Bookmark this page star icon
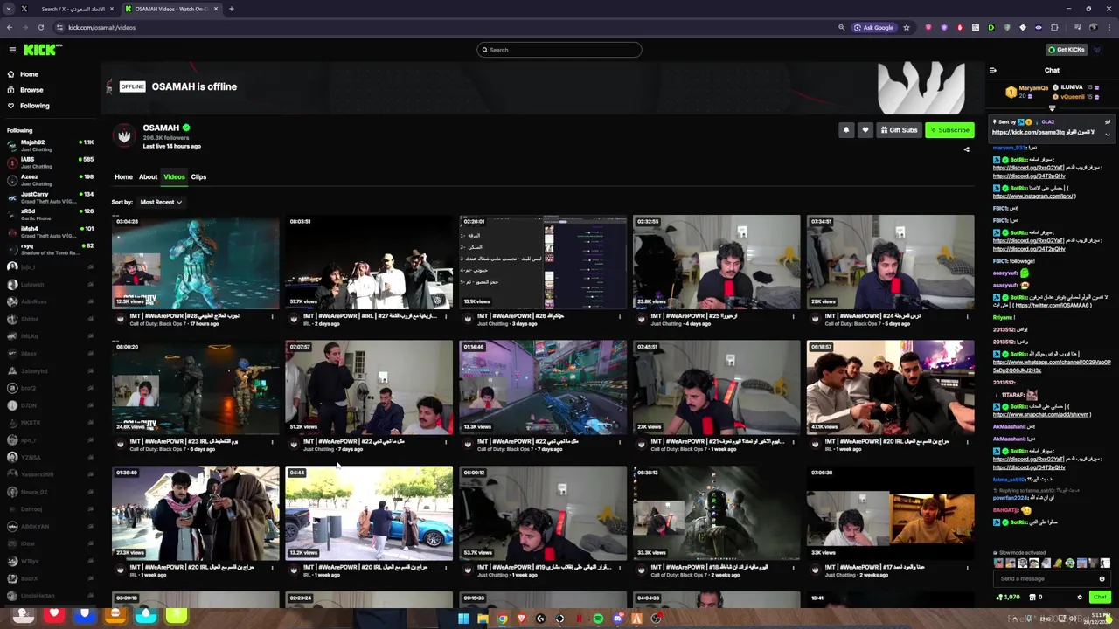 [907, 27]
